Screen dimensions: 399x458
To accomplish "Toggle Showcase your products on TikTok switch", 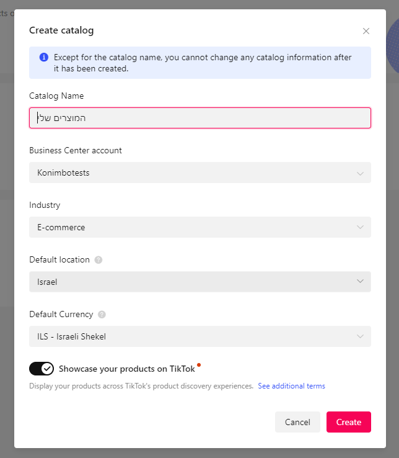I will (x=42, y=369).
